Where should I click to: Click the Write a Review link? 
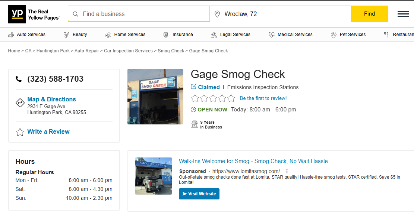pyautogui.click(x=48, y=131)
